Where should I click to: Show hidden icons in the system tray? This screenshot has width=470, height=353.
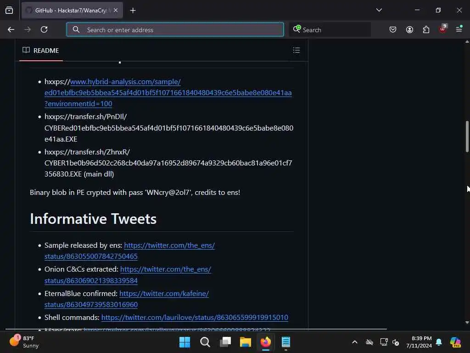click(355, 342)
